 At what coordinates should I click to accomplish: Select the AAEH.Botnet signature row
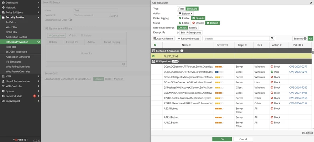[231, 117]
